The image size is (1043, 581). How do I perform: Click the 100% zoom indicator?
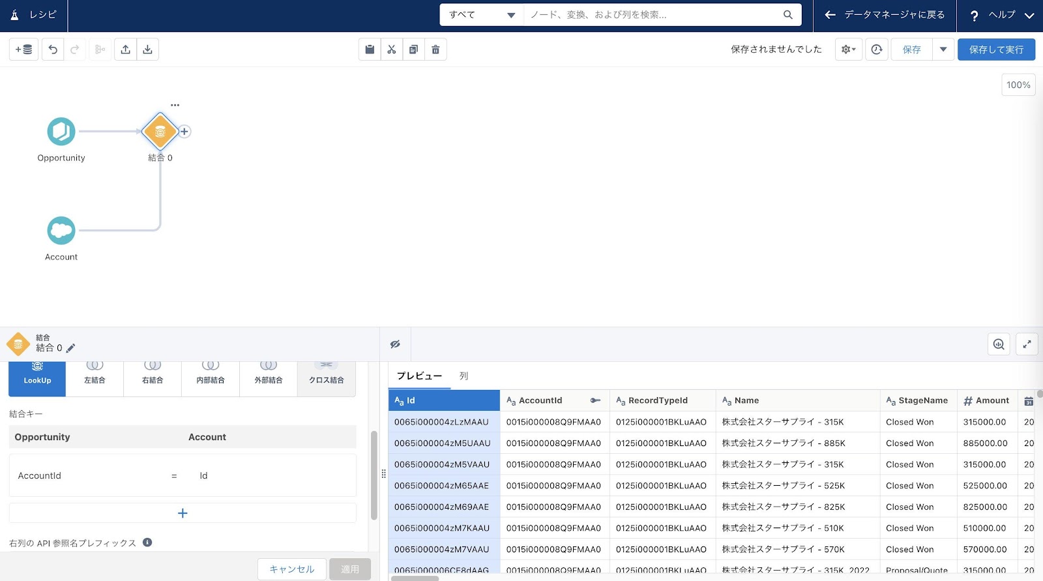coord(1018,85)
